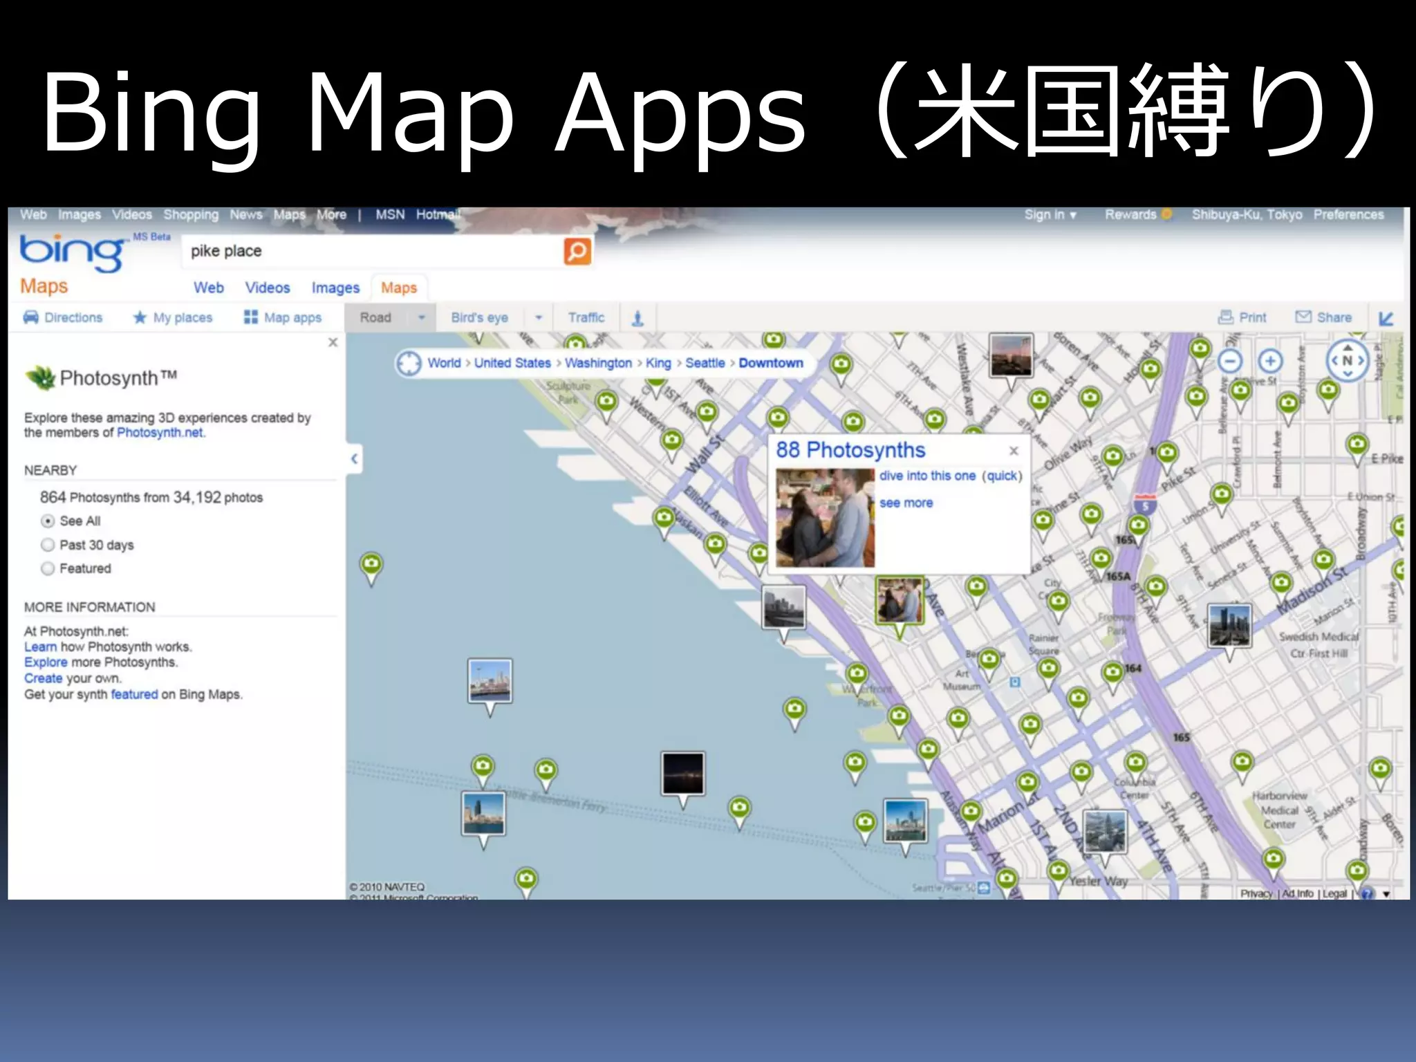Select the Maps tab
1416x1062 pixels.
coord(399,288)
